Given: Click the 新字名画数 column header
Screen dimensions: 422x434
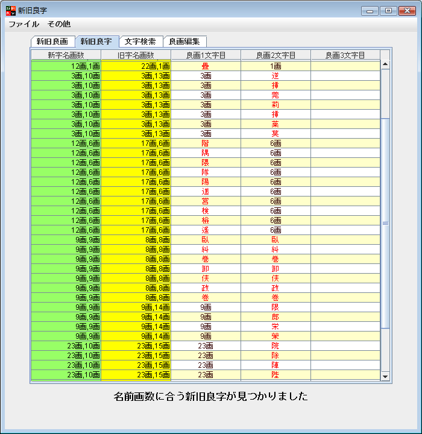Looking at the screenshot, I should (66, 55).
